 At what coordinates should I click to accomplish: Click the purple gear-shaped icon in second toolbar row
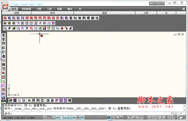coord(53,23)
